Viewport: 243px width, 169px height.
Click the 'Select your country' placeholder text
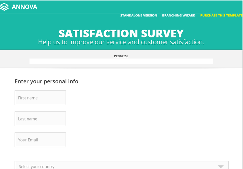[x=37, y=166]
